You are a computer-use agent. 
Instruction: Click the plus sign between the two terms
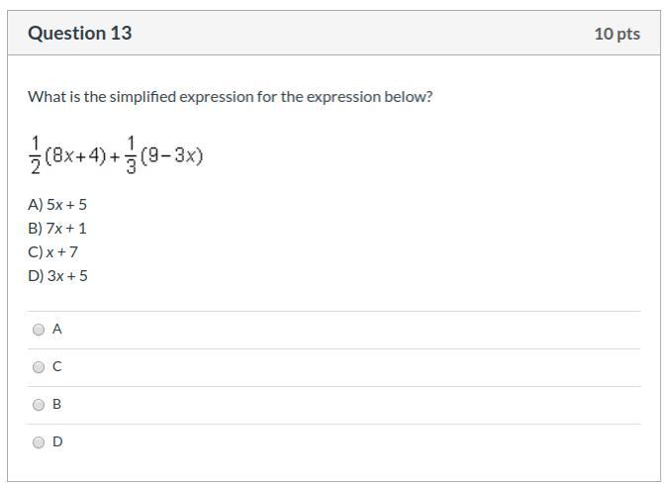[x=115, y=157]
